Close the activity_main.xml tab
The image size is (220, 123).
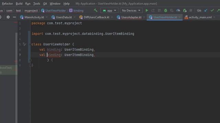pyautogui.click(x=214, y=17)
